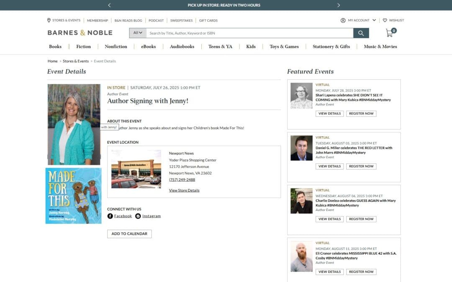Click Home in the breadcrumb
The image size is (452, 282).
(x=52, y=61)
